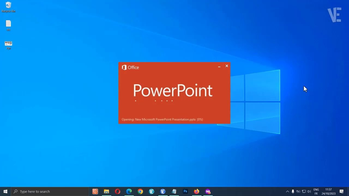Open the orange power-button app in taskbar
The width and height of the screenshot is (349, 196).
click(95, 191)
